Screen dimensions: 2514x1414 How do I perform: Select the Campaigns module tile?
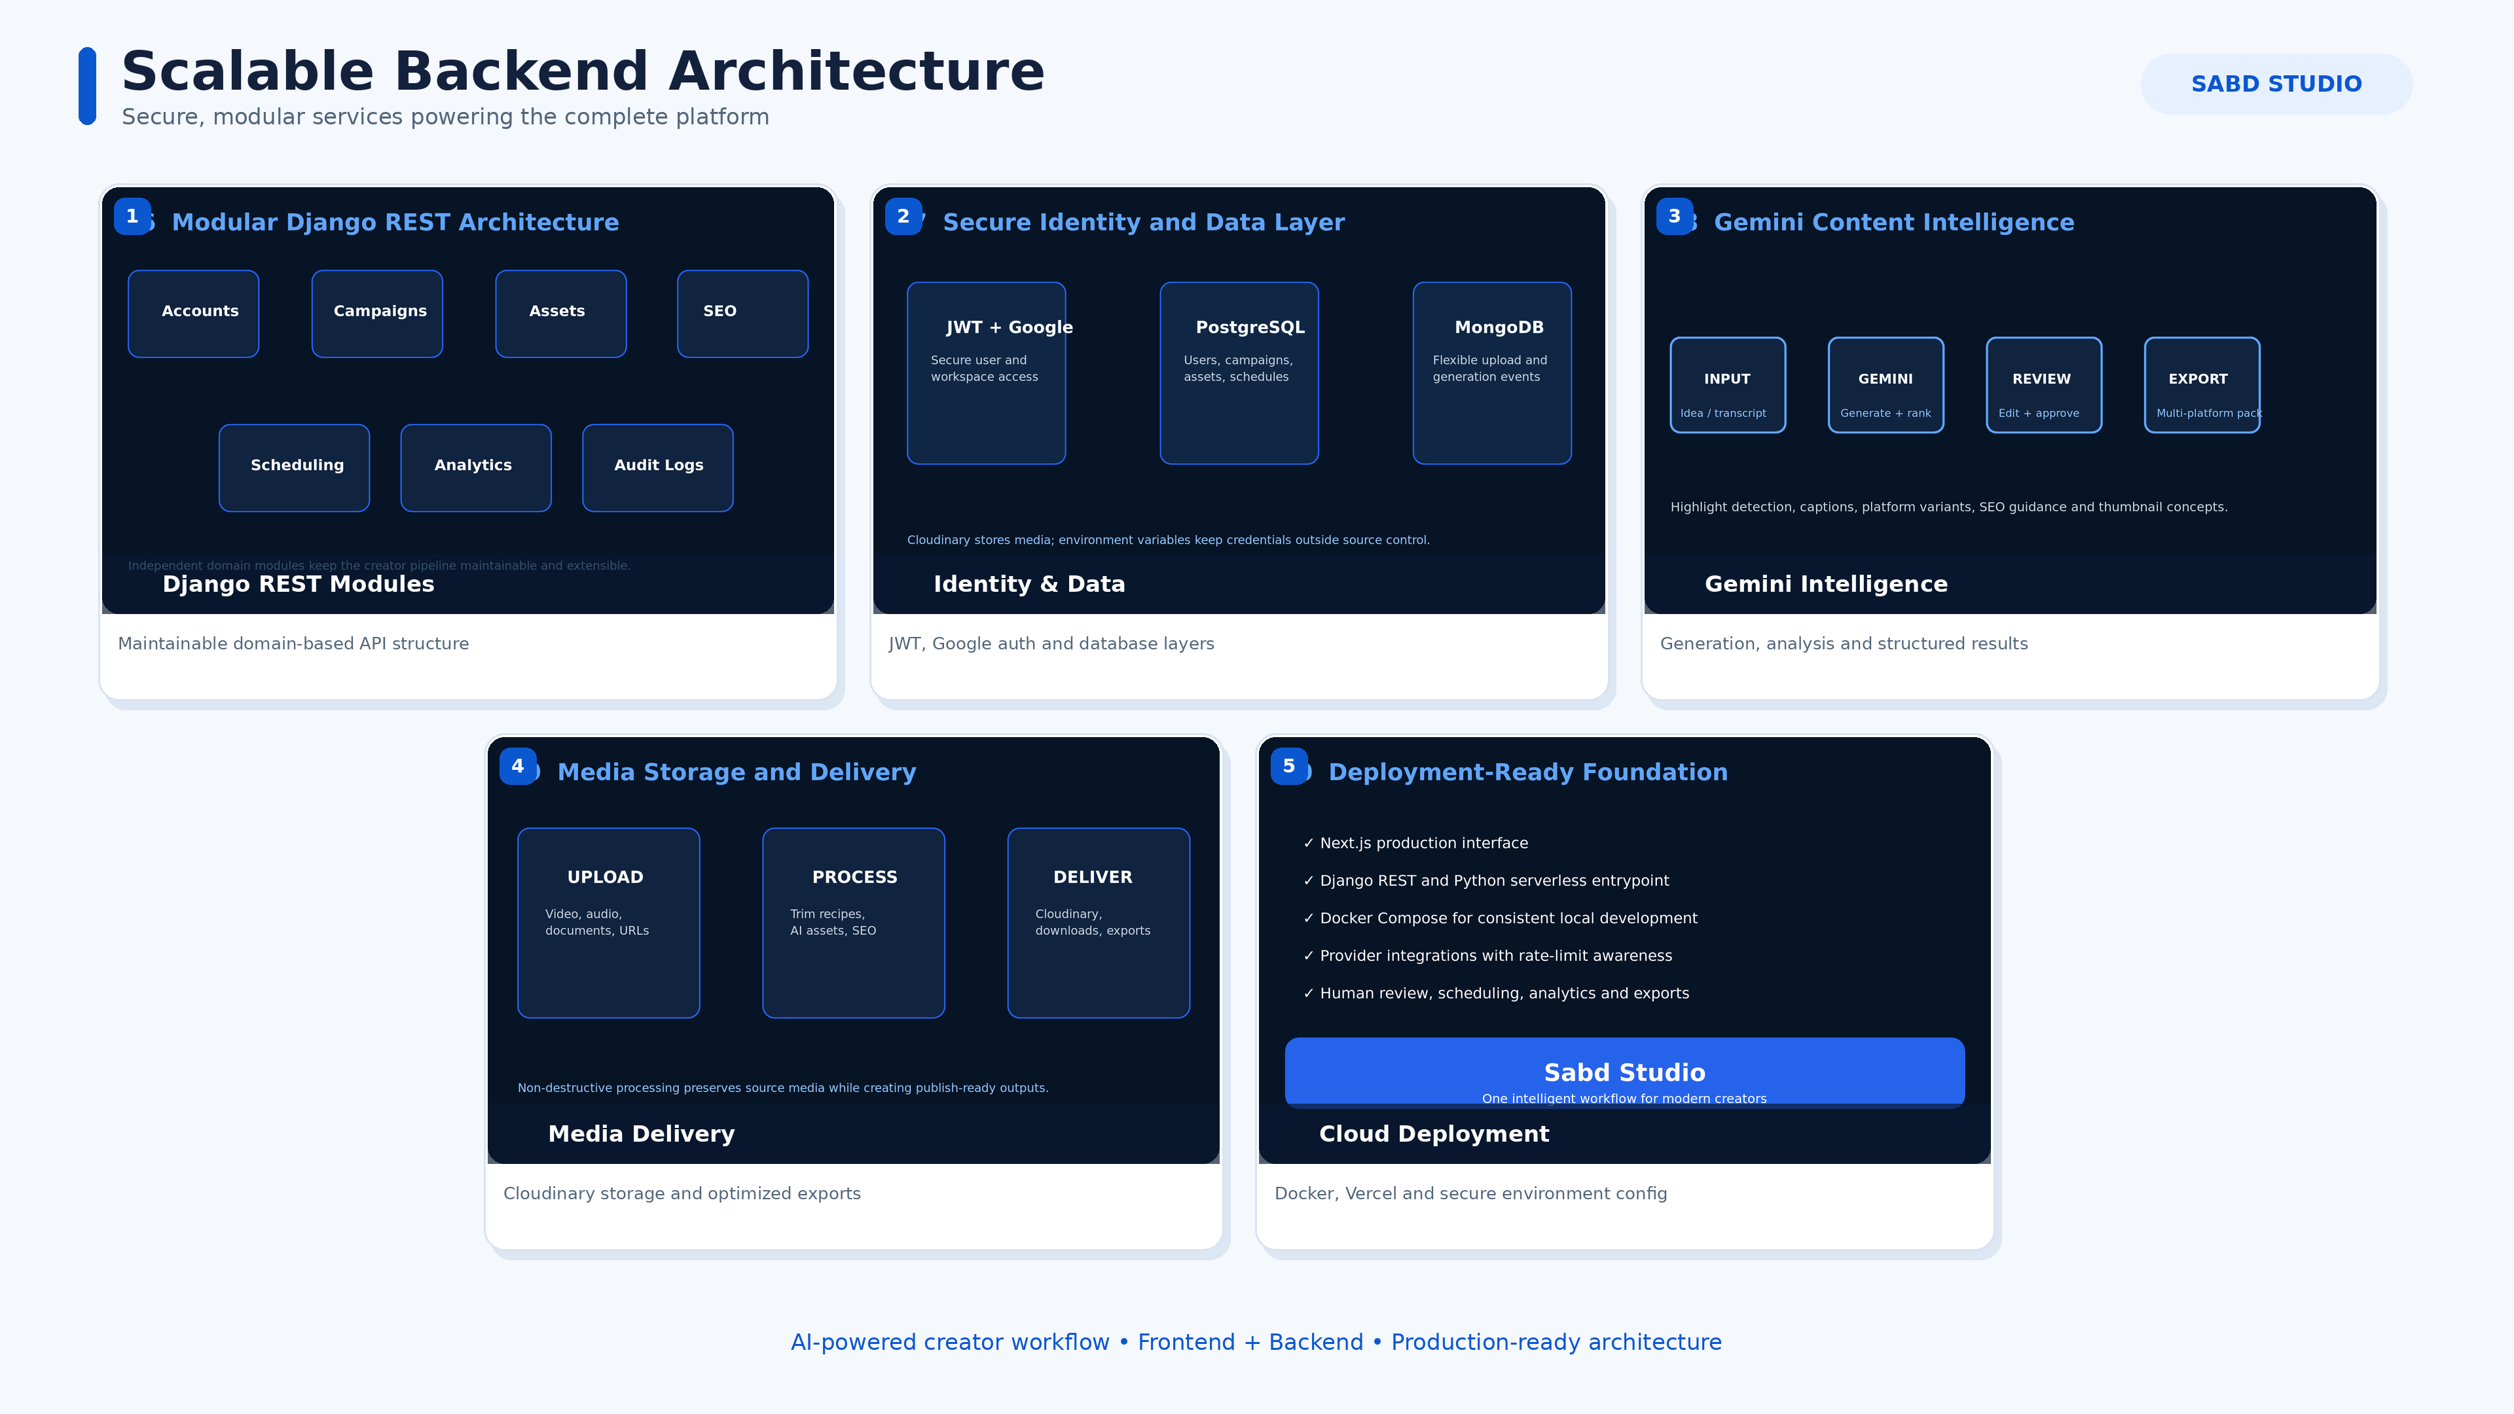(376, 314)
